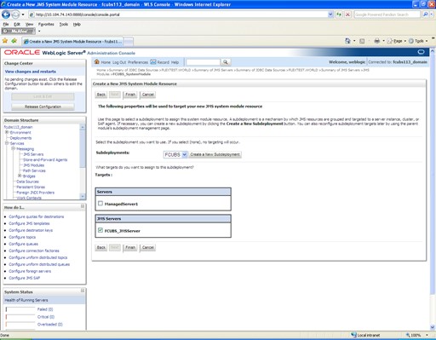The width and height of the screenshot is (436, 340).
Task: Stop page loading with the red X icon
Action: (347, 14)
